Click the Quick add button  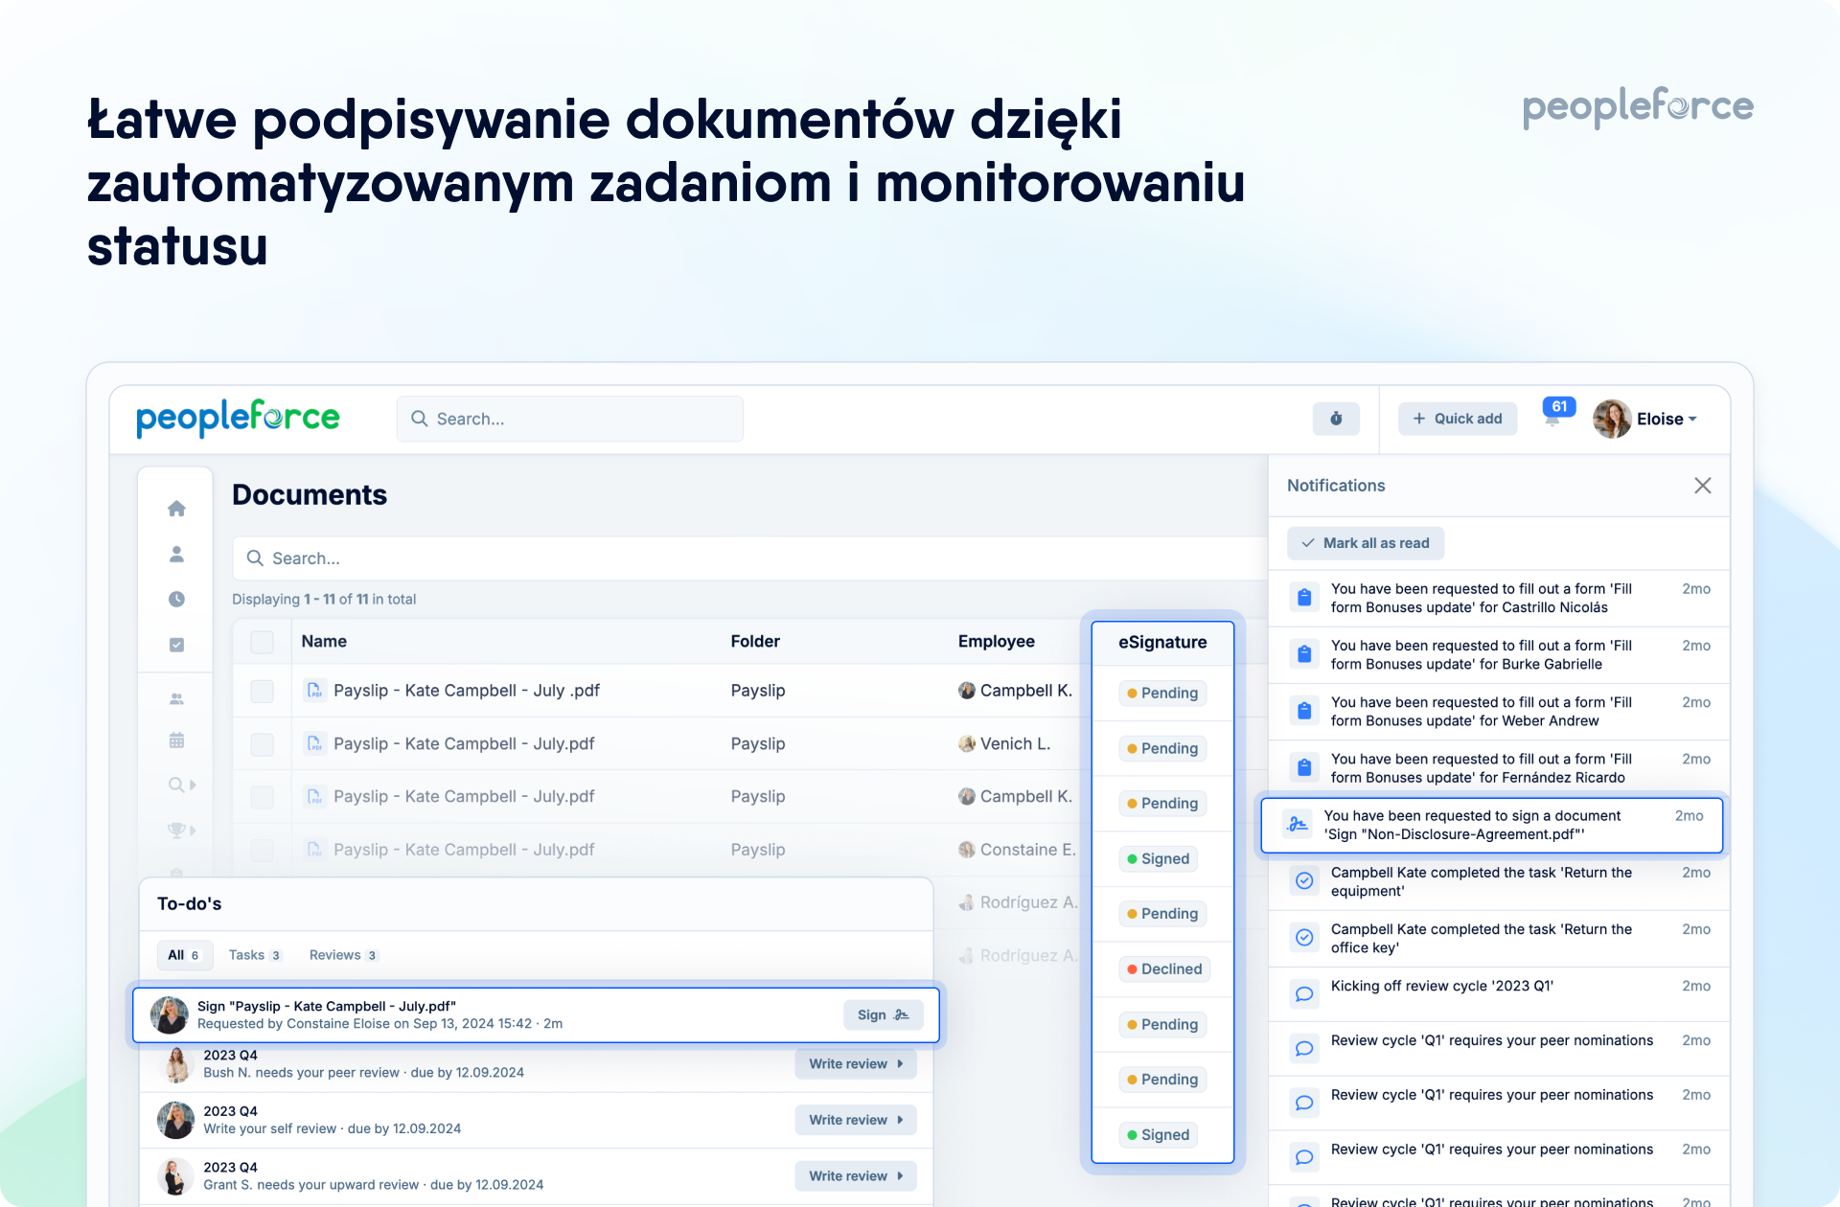click(x=1458, y=419)
